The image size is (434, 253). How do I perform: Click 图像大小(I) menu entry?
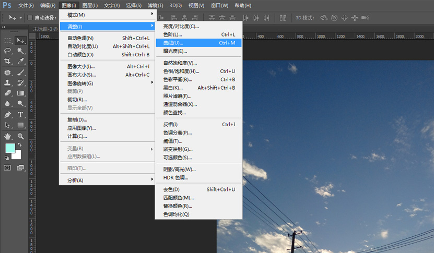[81, 67]
